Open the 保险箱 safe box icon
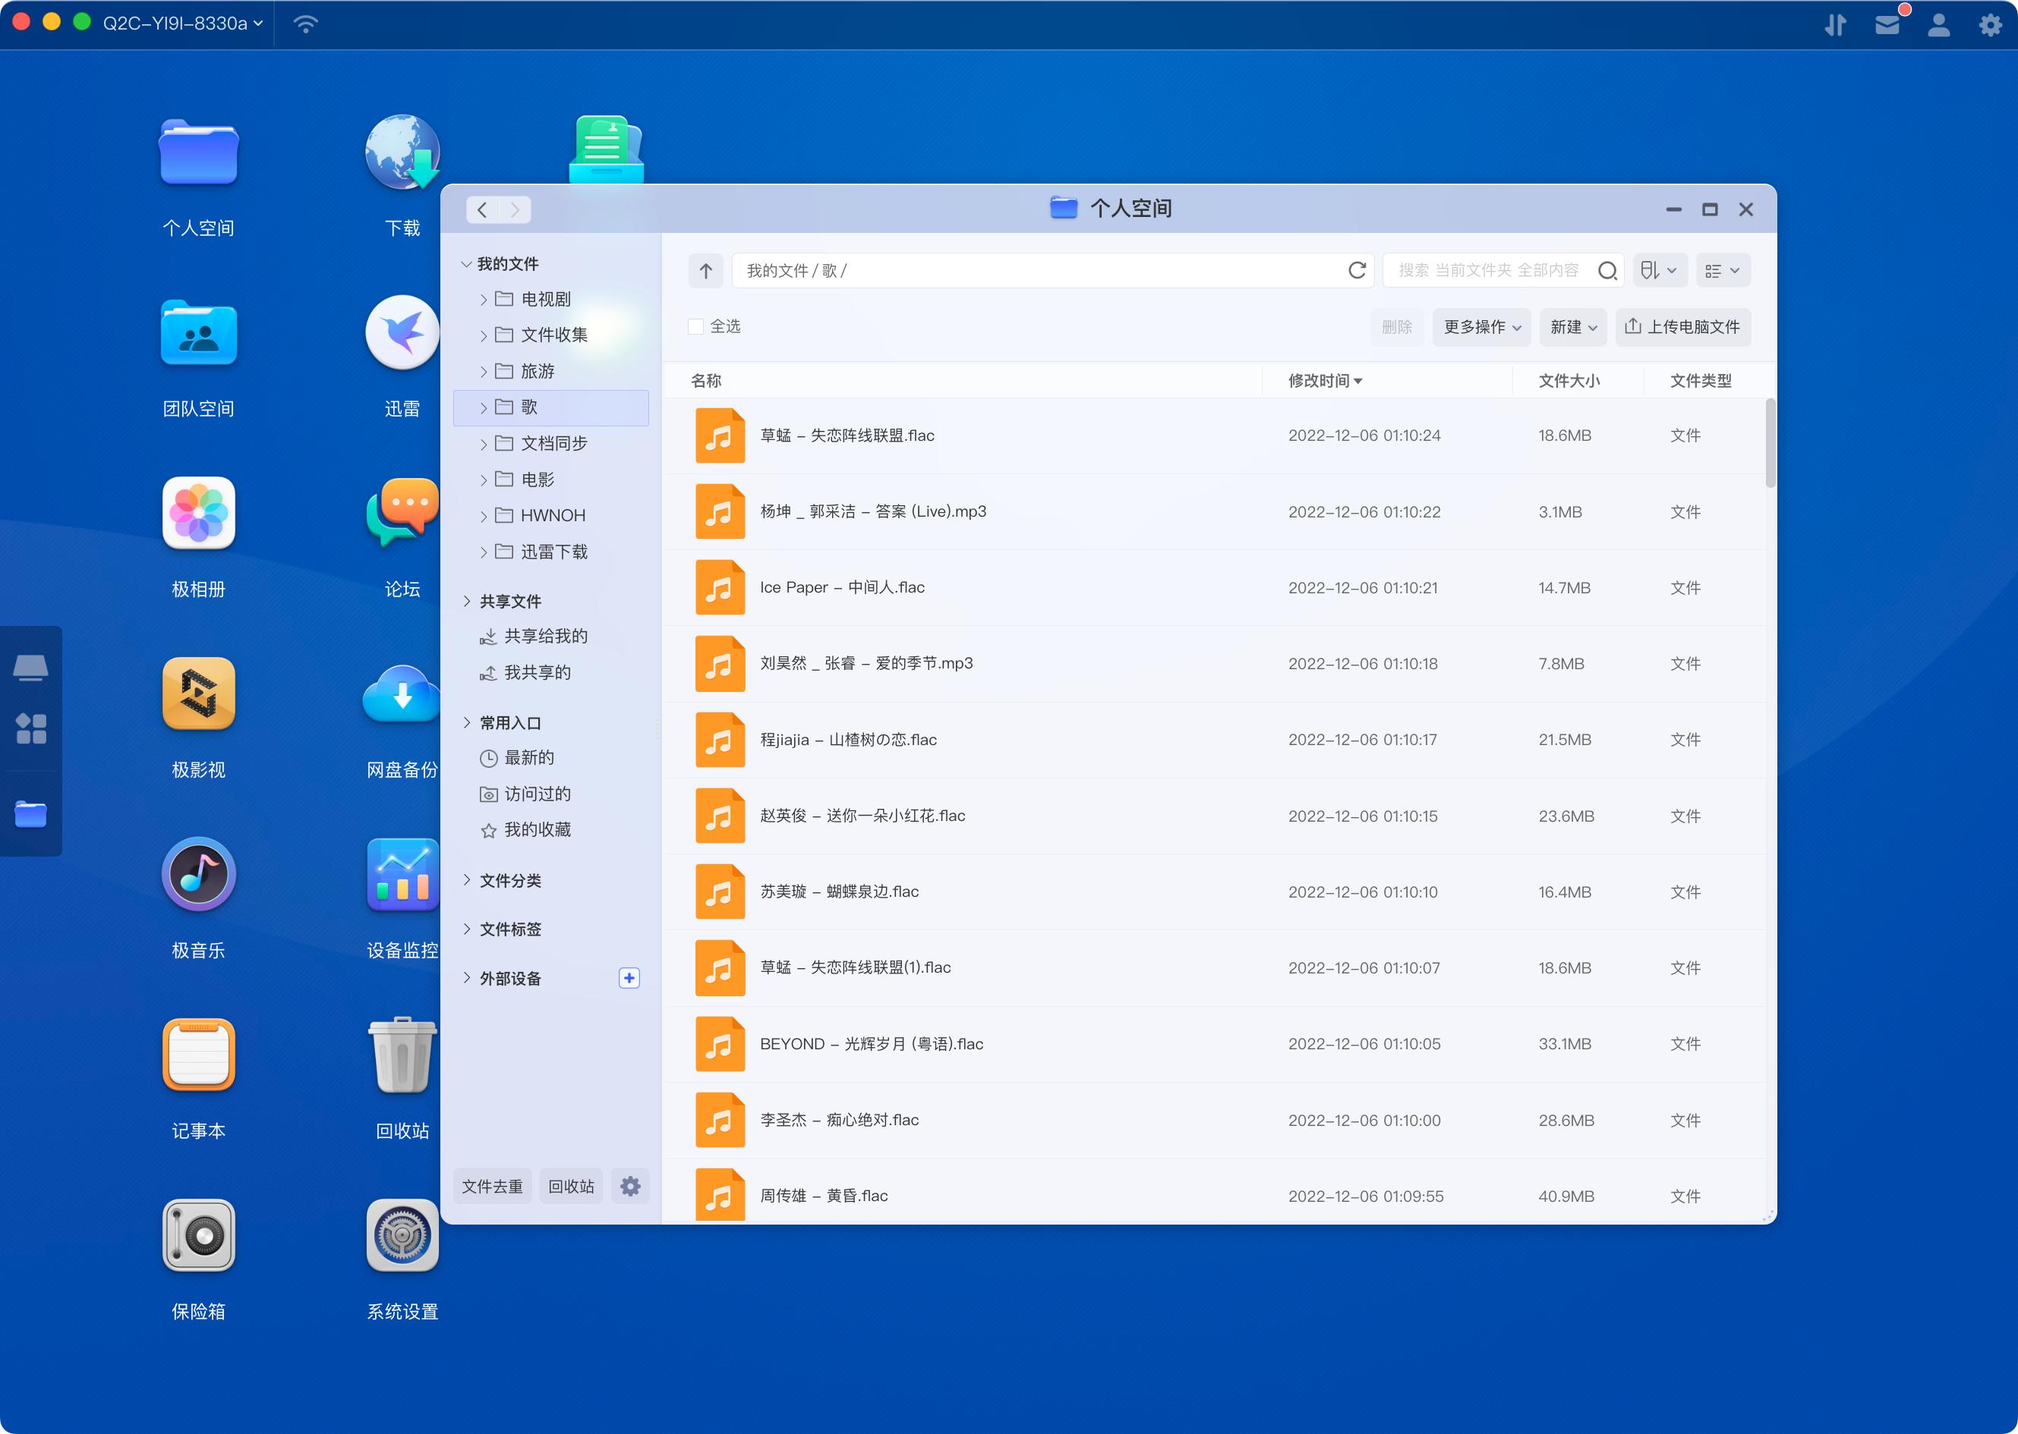 point(198,1235)
